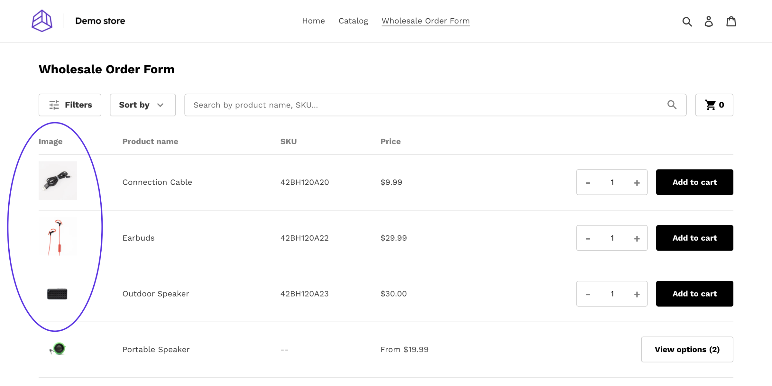Click the Connection Cable product name
The image size is (772, 386).
click(x=157, y=182)
